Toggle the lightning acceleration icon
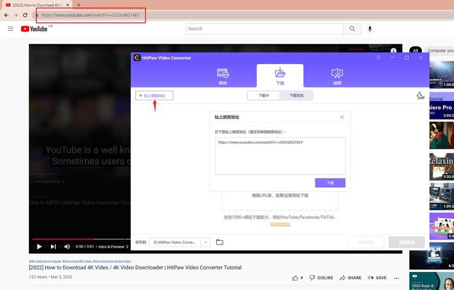 (420, 95)
